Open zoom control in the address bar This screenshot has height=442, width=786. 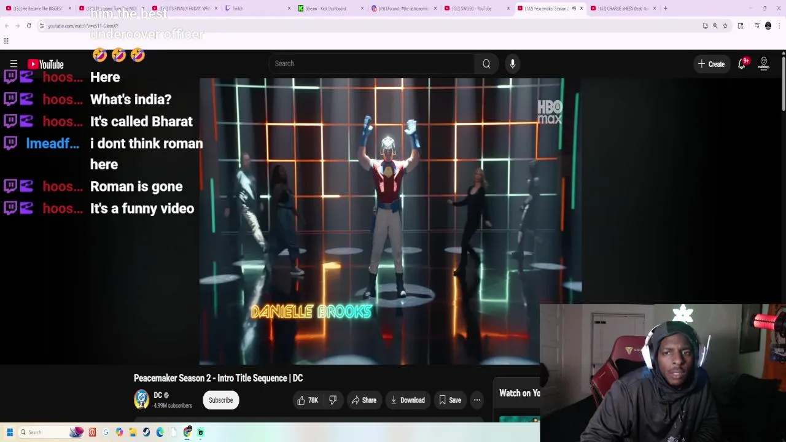pyautogui.click(x=715, y=26)
